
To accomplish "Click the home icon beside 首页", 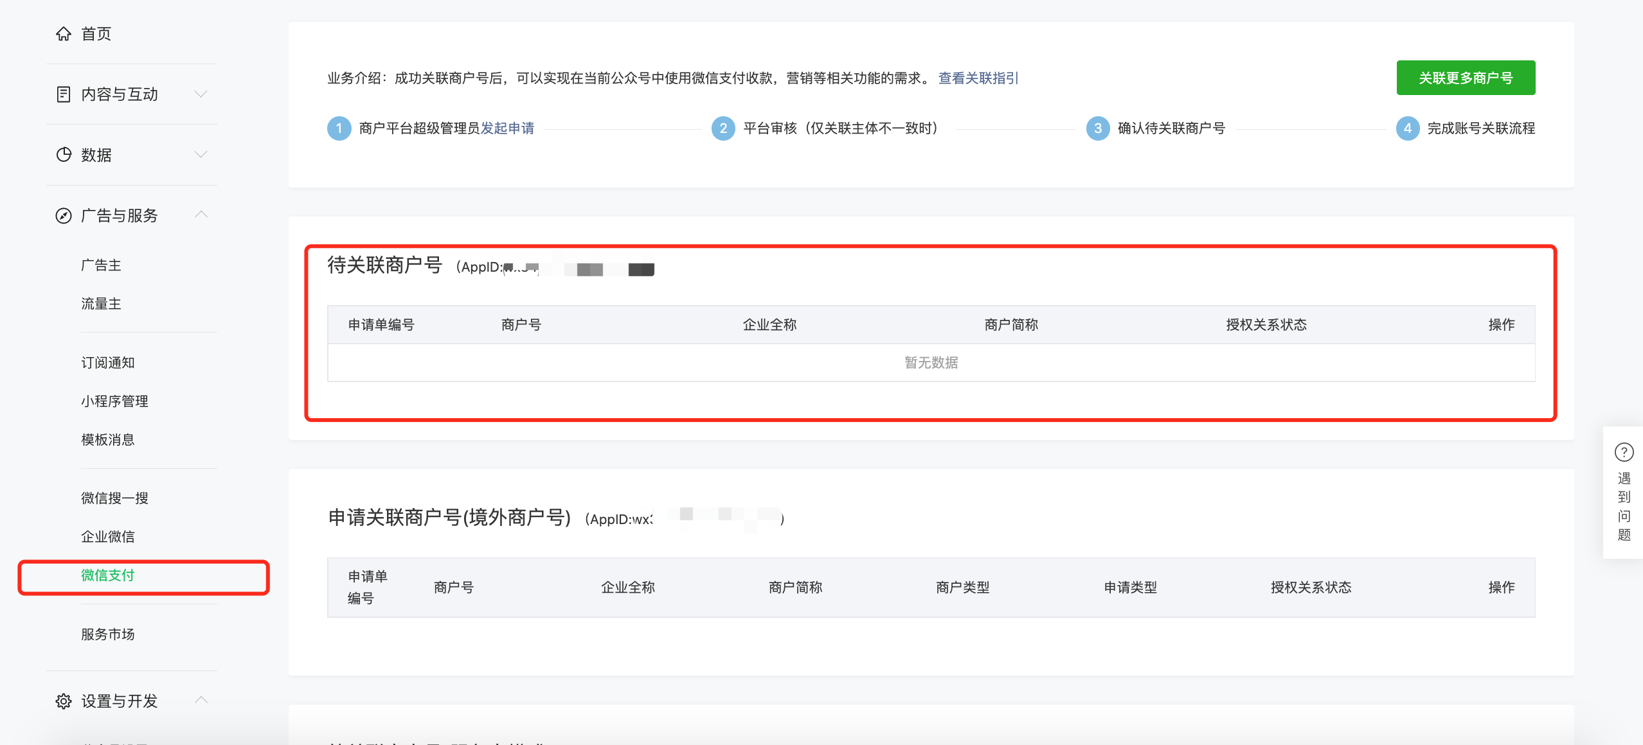I will tap(63, 33).
